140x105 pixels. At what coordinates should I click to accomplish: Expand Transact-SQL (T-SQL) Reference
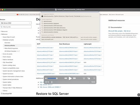coord(13,88)
